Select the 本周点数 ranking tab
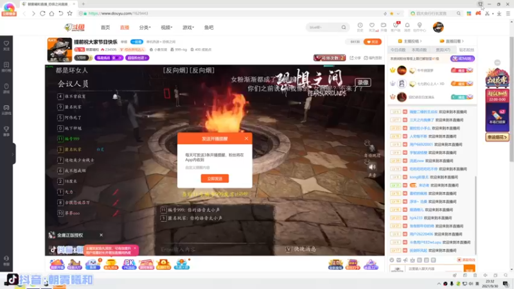514x289 pixels. (x=420, y=50)
